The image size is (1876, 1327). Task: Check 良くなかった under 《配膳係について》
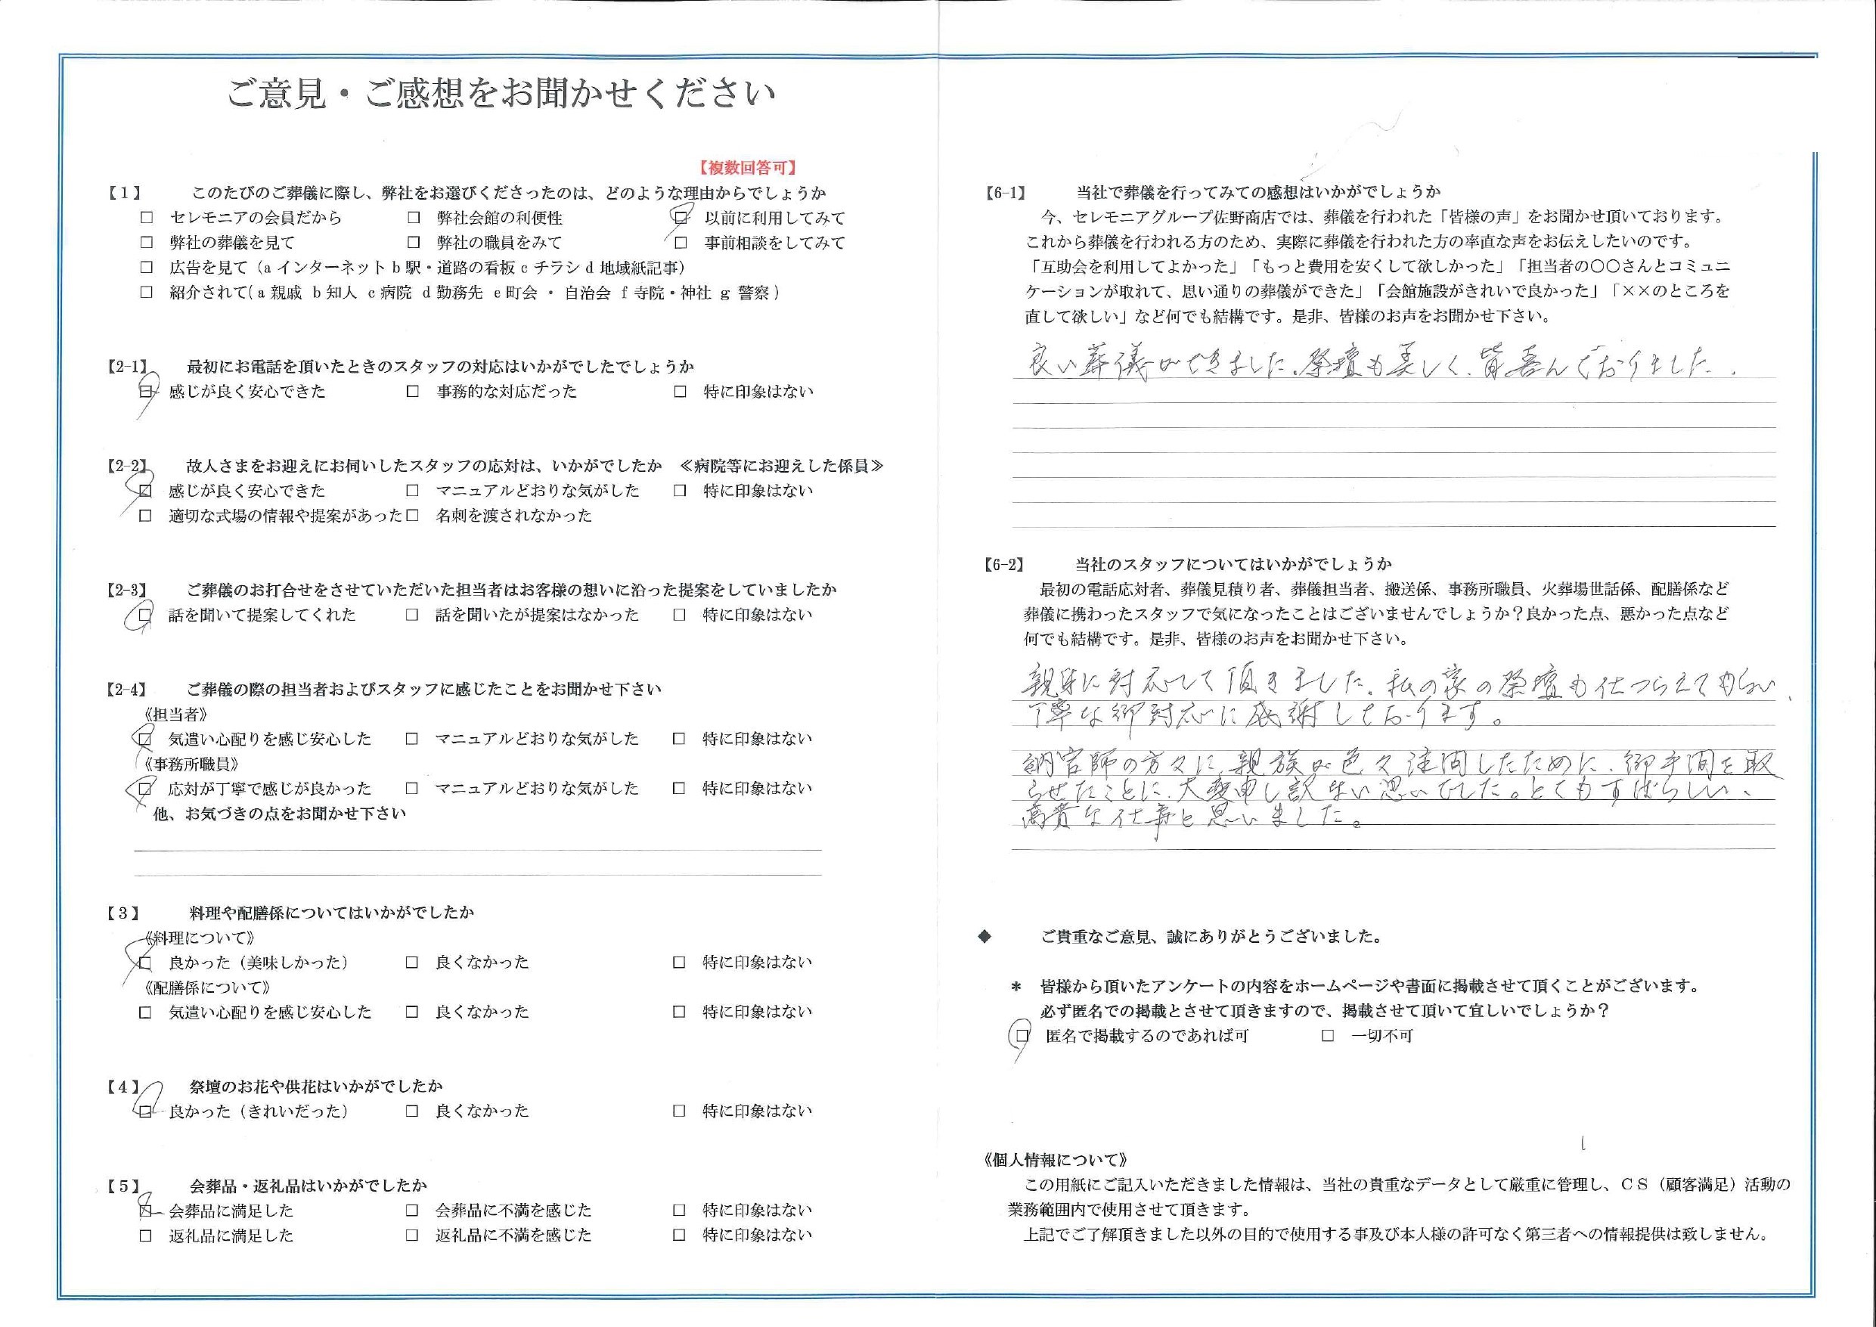[412, 1012]
